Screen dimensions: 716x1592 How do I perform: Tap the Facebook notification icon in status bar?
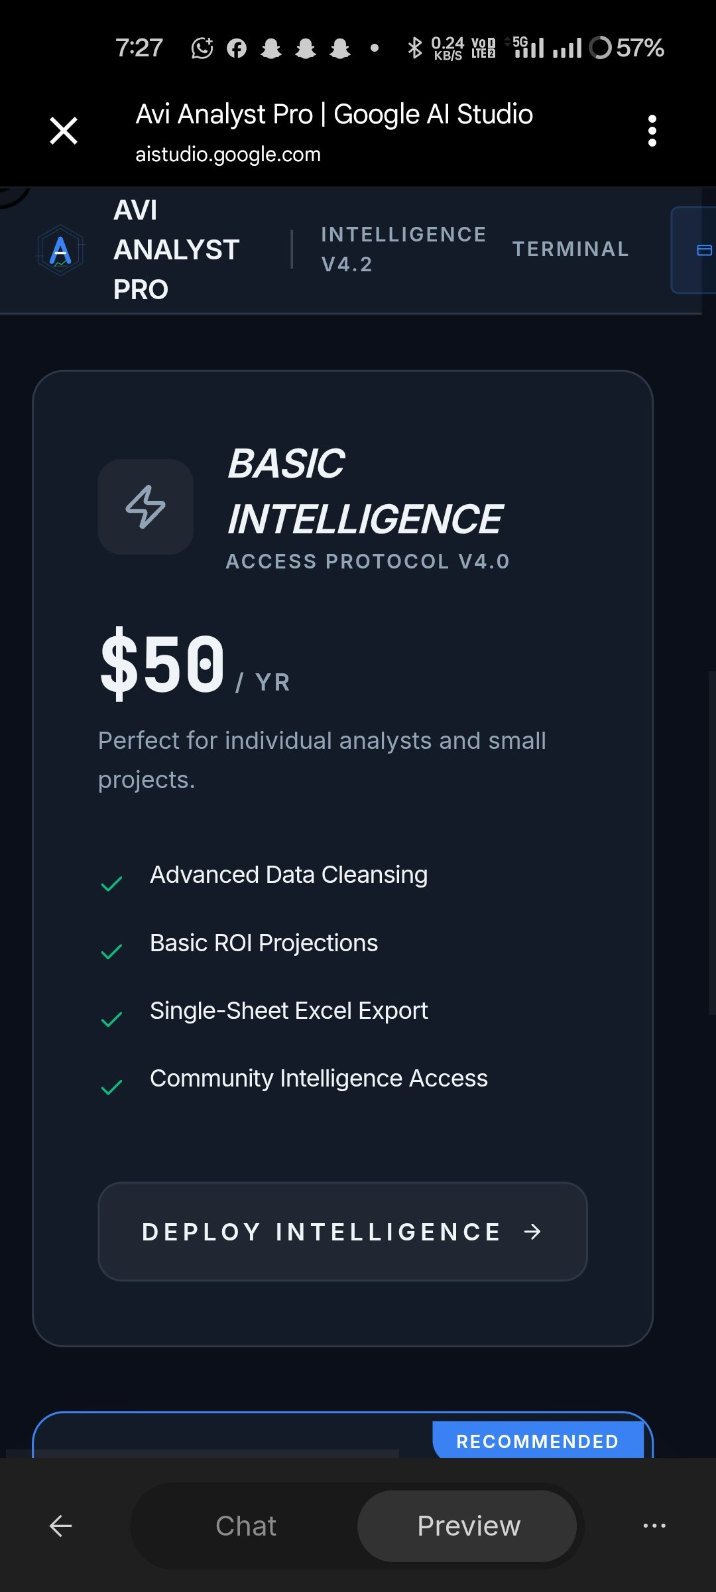(x=237, y=48)
